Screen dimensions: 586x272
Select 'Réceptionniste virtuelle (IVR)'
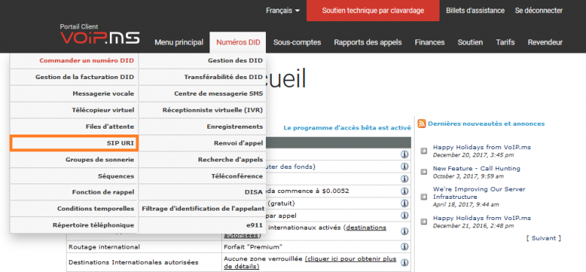pyautogui.click(x=202, y=110)
